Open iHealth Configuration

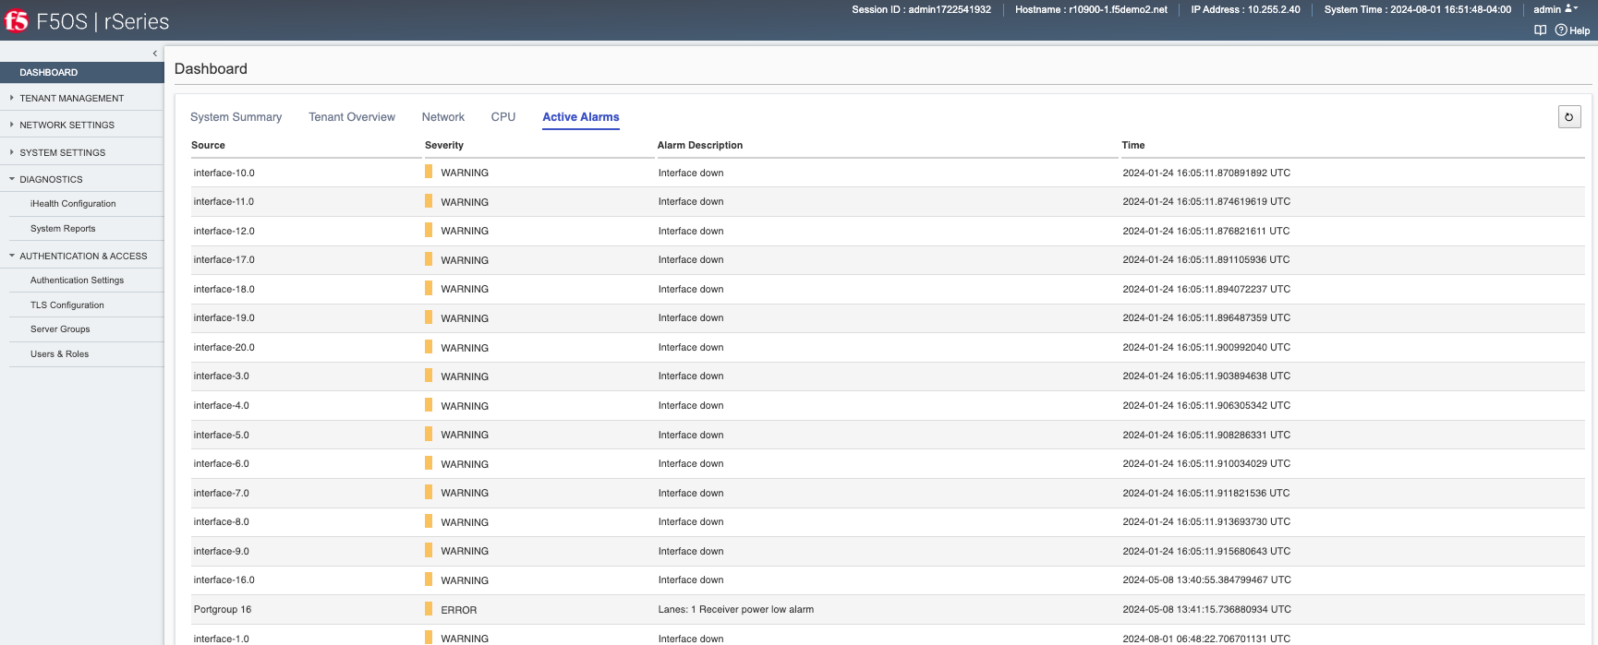click(x=73, y=203)
